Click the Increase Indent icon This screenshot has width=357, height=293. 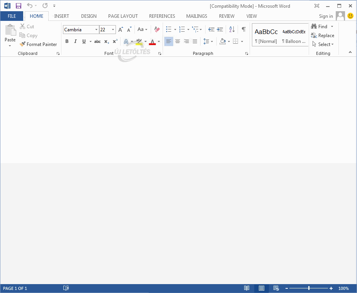[220, 29]
